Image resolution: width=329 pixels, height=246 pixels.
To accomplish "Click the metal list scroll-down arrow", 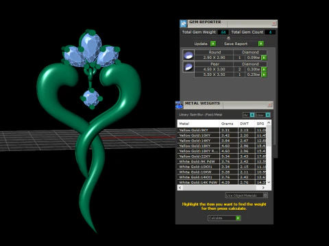I will 269,182.
